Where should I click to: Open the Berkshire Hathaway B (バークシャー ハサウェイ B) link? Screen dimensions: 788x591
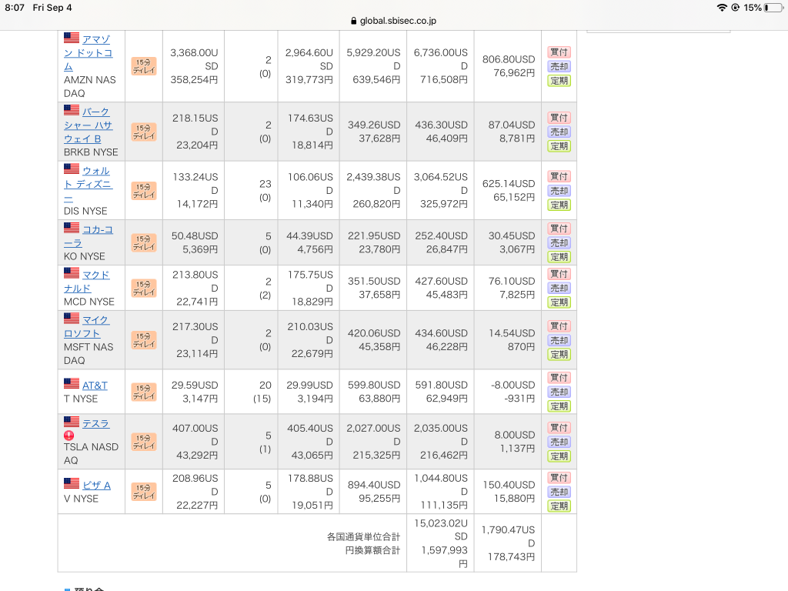click(88, 125)
